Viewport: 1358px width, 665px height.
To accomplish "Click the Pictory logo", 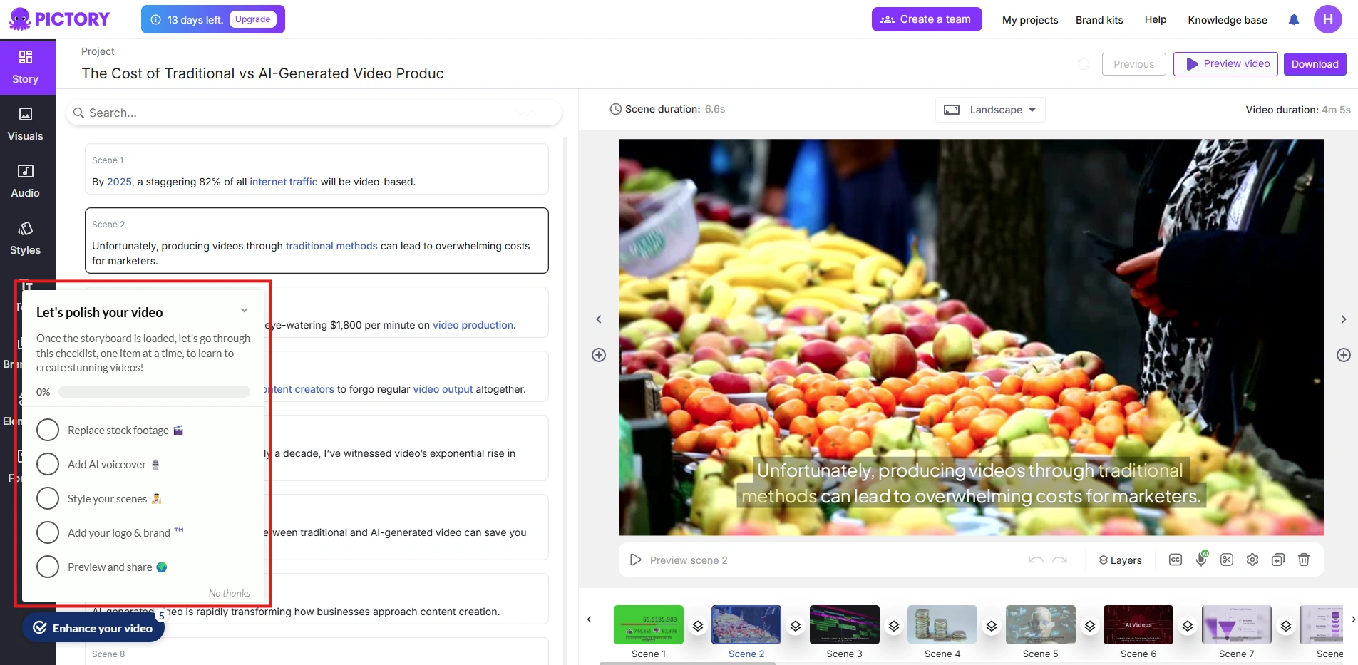I will 59,19.
